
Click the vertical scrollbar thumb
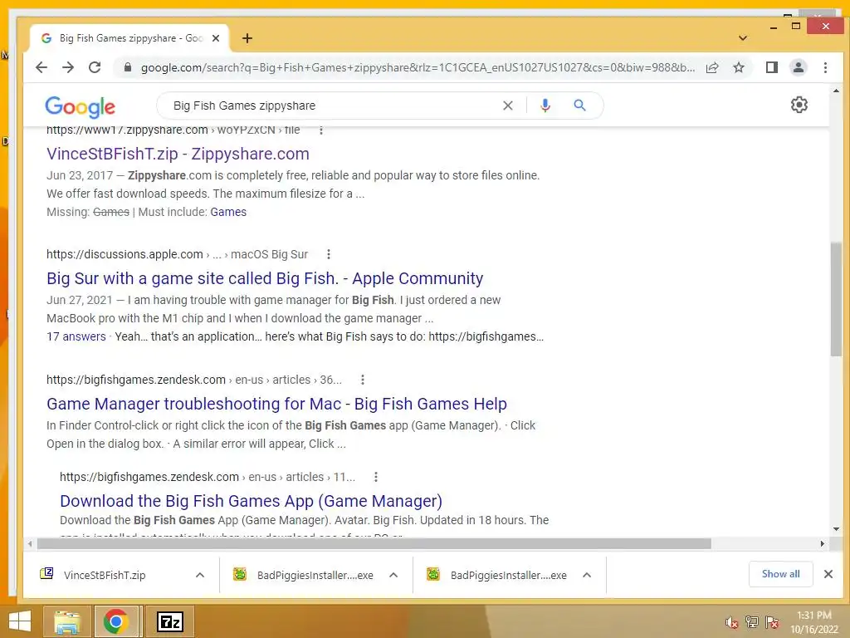(x=835, y=299)
